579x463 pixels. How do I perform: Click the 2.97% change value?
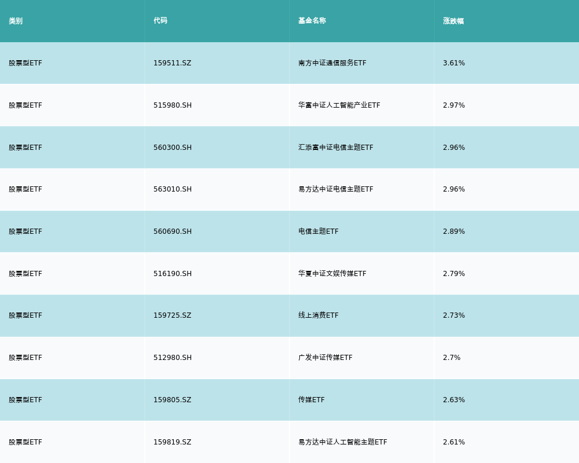(x=454, y=105)
